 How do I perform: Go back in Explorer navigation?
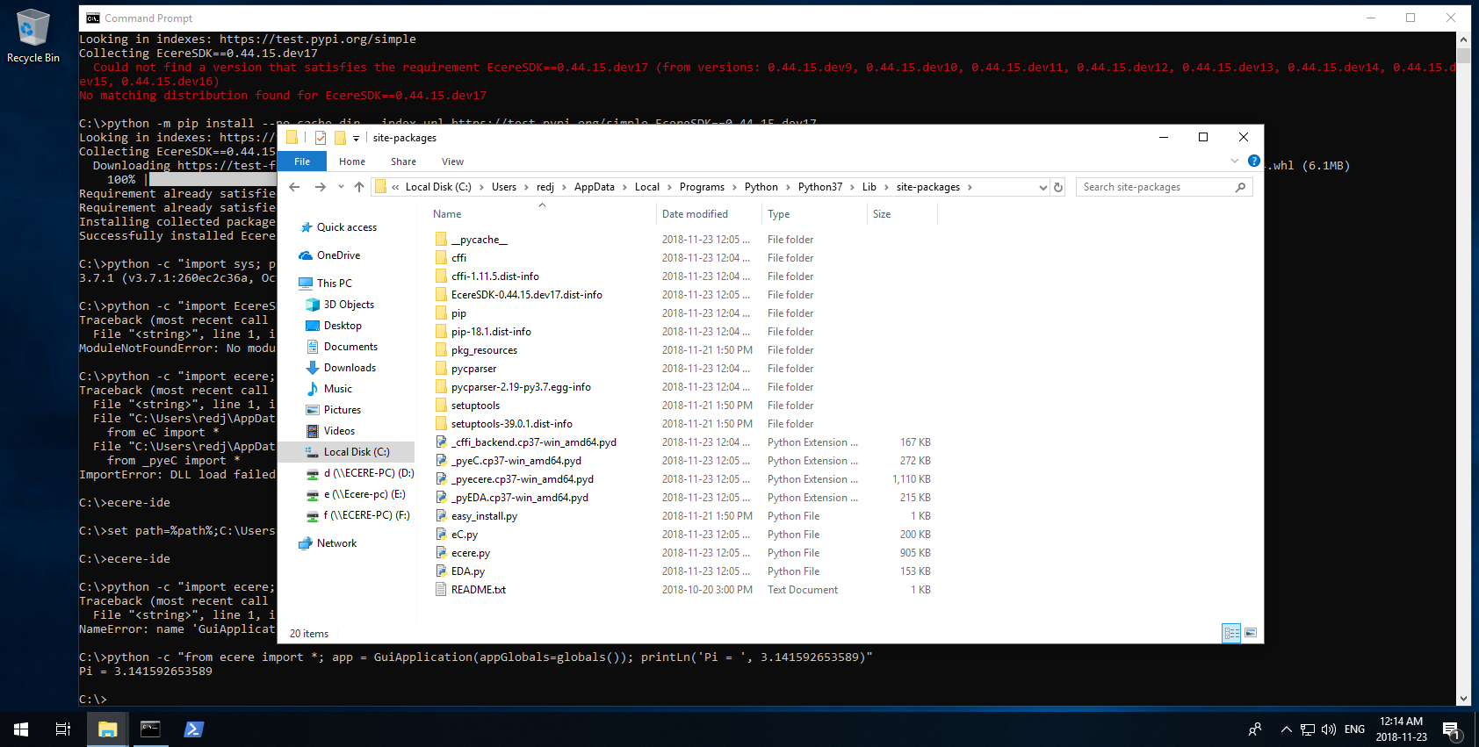click(295, 187)
